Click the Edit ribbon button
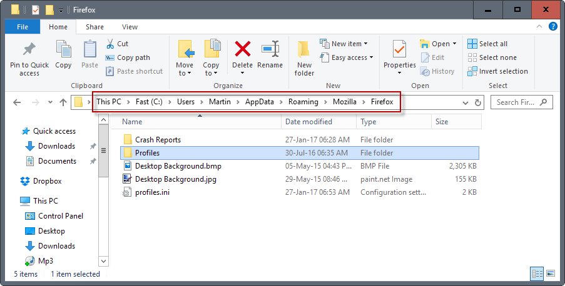Image resolution: width=565 pixels, height=286 pixels. click(432, 57)
